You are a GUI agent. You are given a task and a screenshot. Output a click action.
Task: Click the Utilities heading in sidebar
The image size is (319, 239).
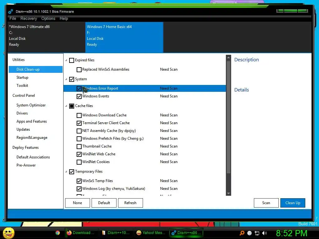[x=18, y=60]
